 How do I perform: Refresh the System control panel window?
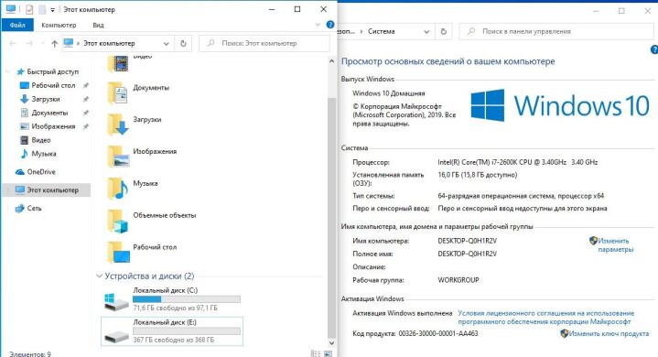pos(444,31)
